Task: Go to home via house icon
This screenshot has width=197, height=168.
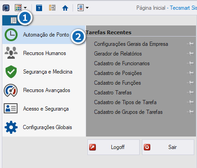Action: point(65,8)
